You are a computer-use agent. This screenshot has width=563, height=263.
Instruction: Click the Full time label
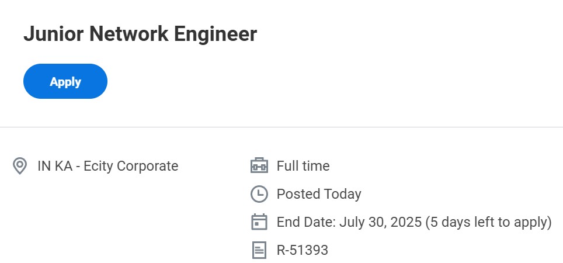(303, 166)
